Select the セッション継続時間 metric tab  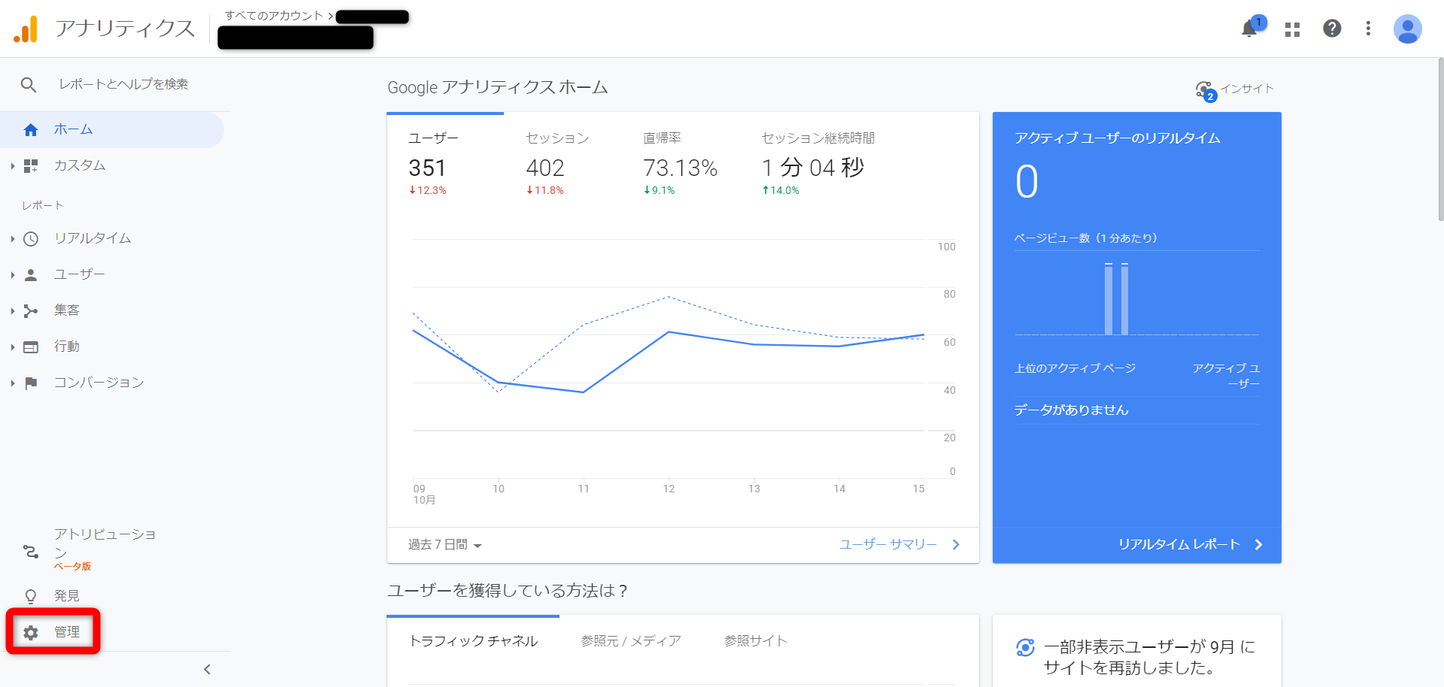[x=819, y=165]
